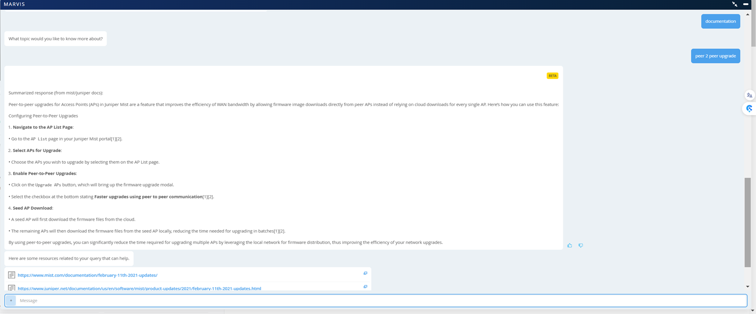The image size is (756, 314).
Task: Collapse the Marvis window with arrows icon
Action: tap(735, 4)
